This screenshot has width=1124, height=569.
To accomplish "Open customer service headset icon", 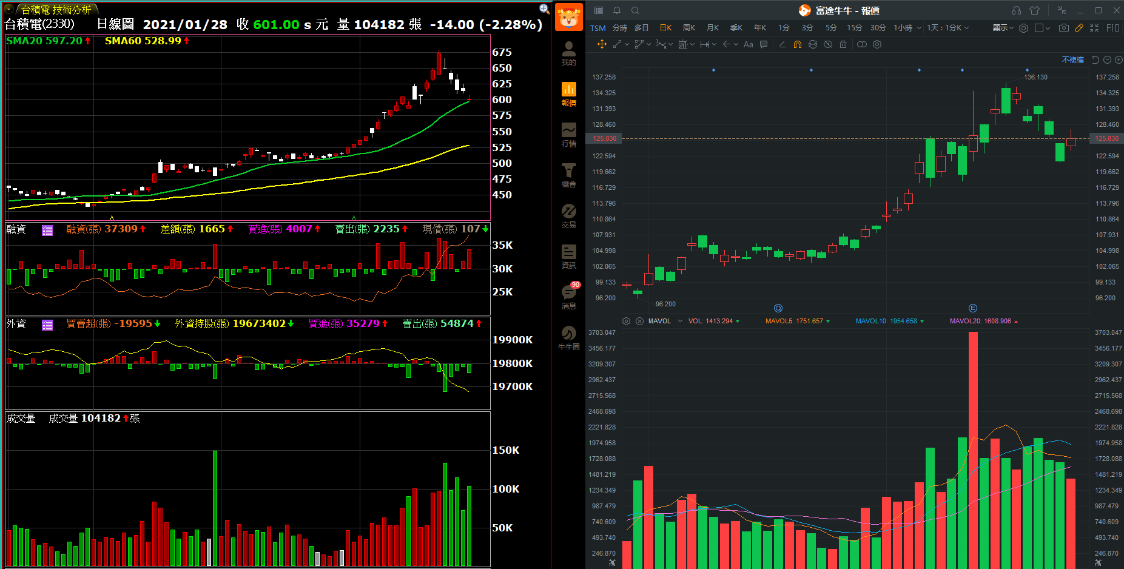I will click(1017, 10).
